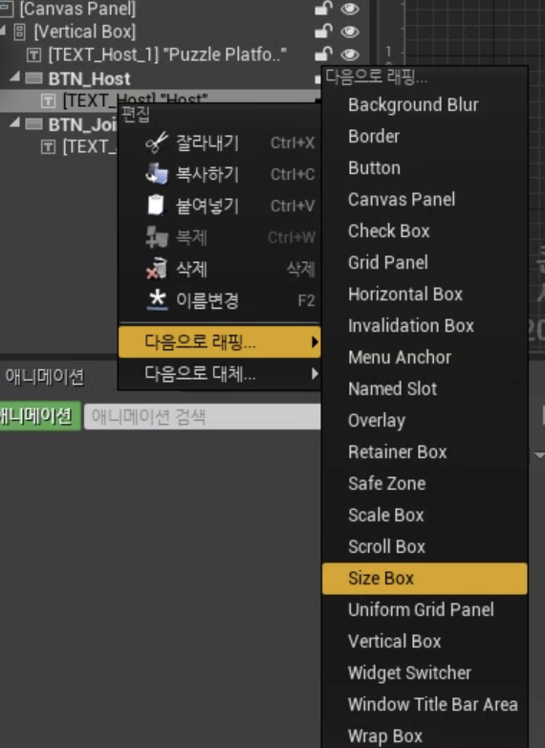Click the clipboard paste icon for 붙여넣기
Image resolution: width=545 pixels, height=748 pixels.
click(156, 205)
